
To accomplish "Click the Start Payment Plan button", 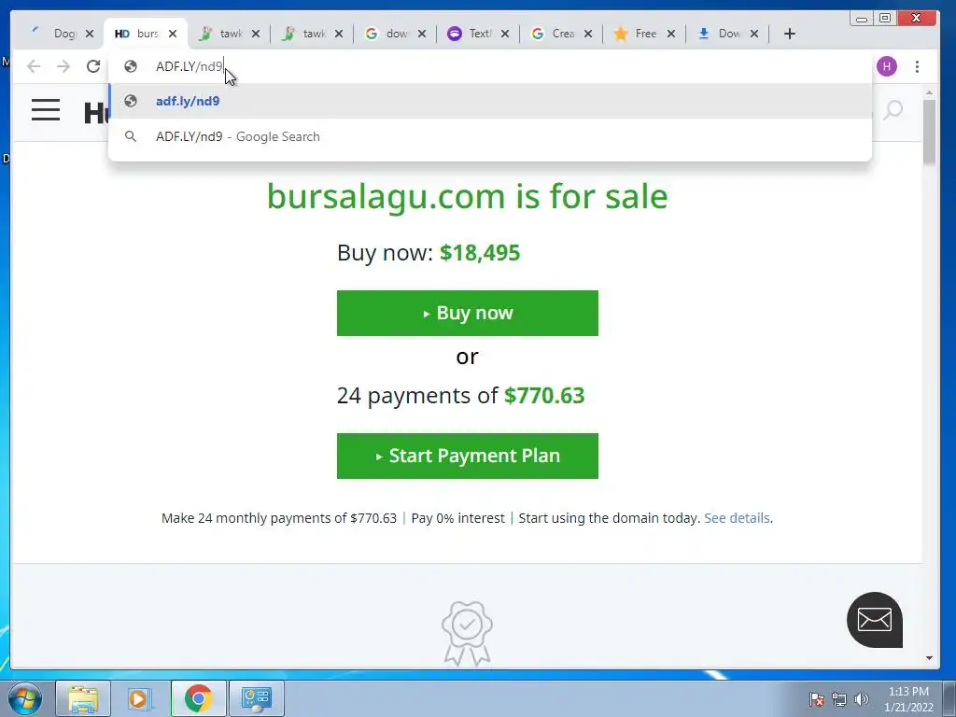I will pos(468,456).
